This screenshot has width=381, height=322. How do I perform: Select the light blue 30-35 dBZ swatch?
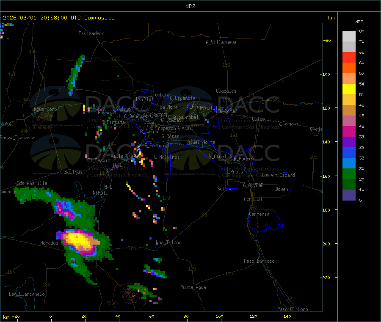pyautogui.click(x=349, y=163)
